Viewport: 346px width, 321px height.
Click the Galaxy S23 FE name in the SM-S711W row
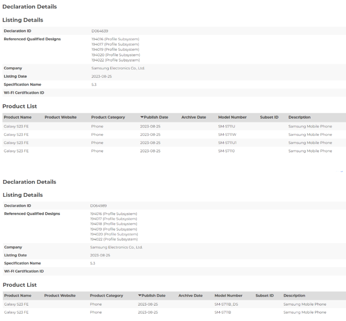(x=16, y=134)
